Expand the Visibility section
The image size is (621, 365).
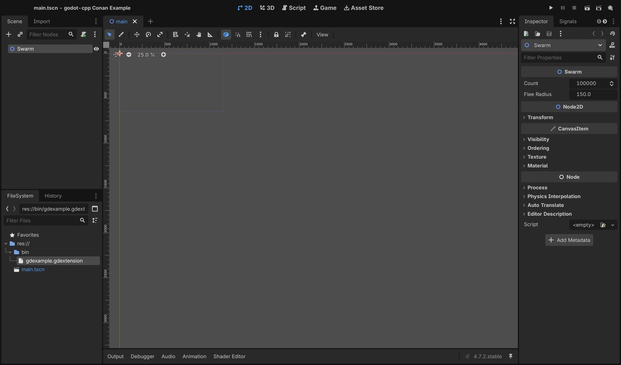pyautogui.click(x=569, y=139)
